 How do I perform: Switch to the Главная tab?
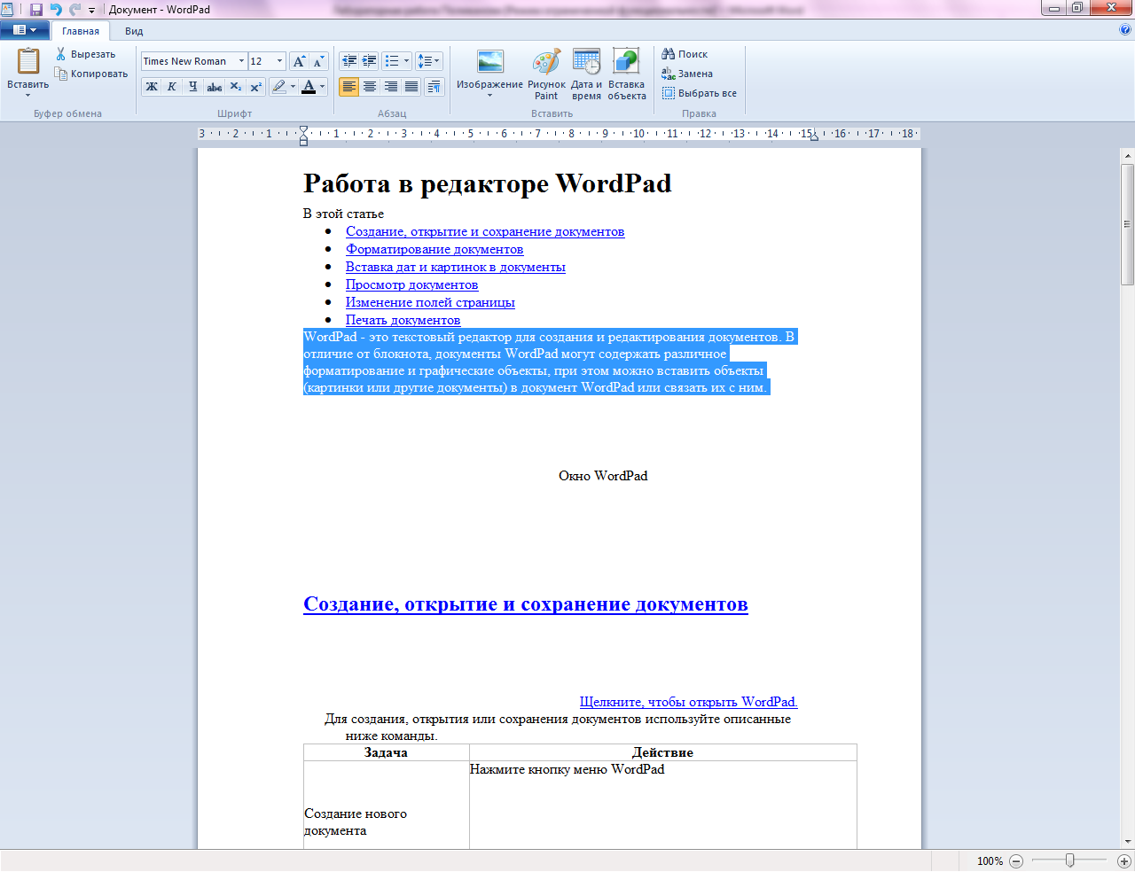[x=81, y=31]
